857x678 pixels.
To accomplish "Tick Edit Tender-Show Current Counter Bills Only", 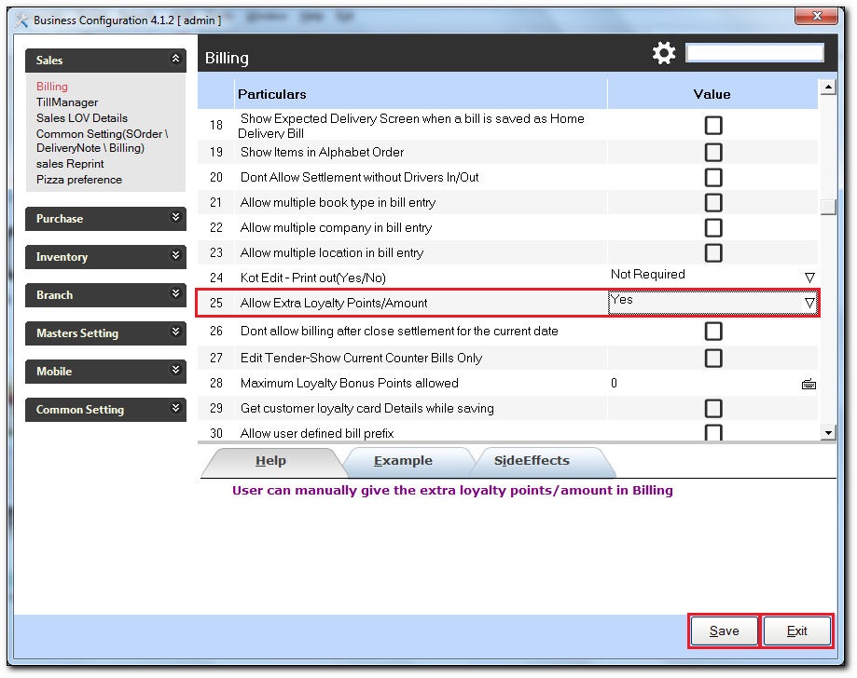I will coord(713,359).
